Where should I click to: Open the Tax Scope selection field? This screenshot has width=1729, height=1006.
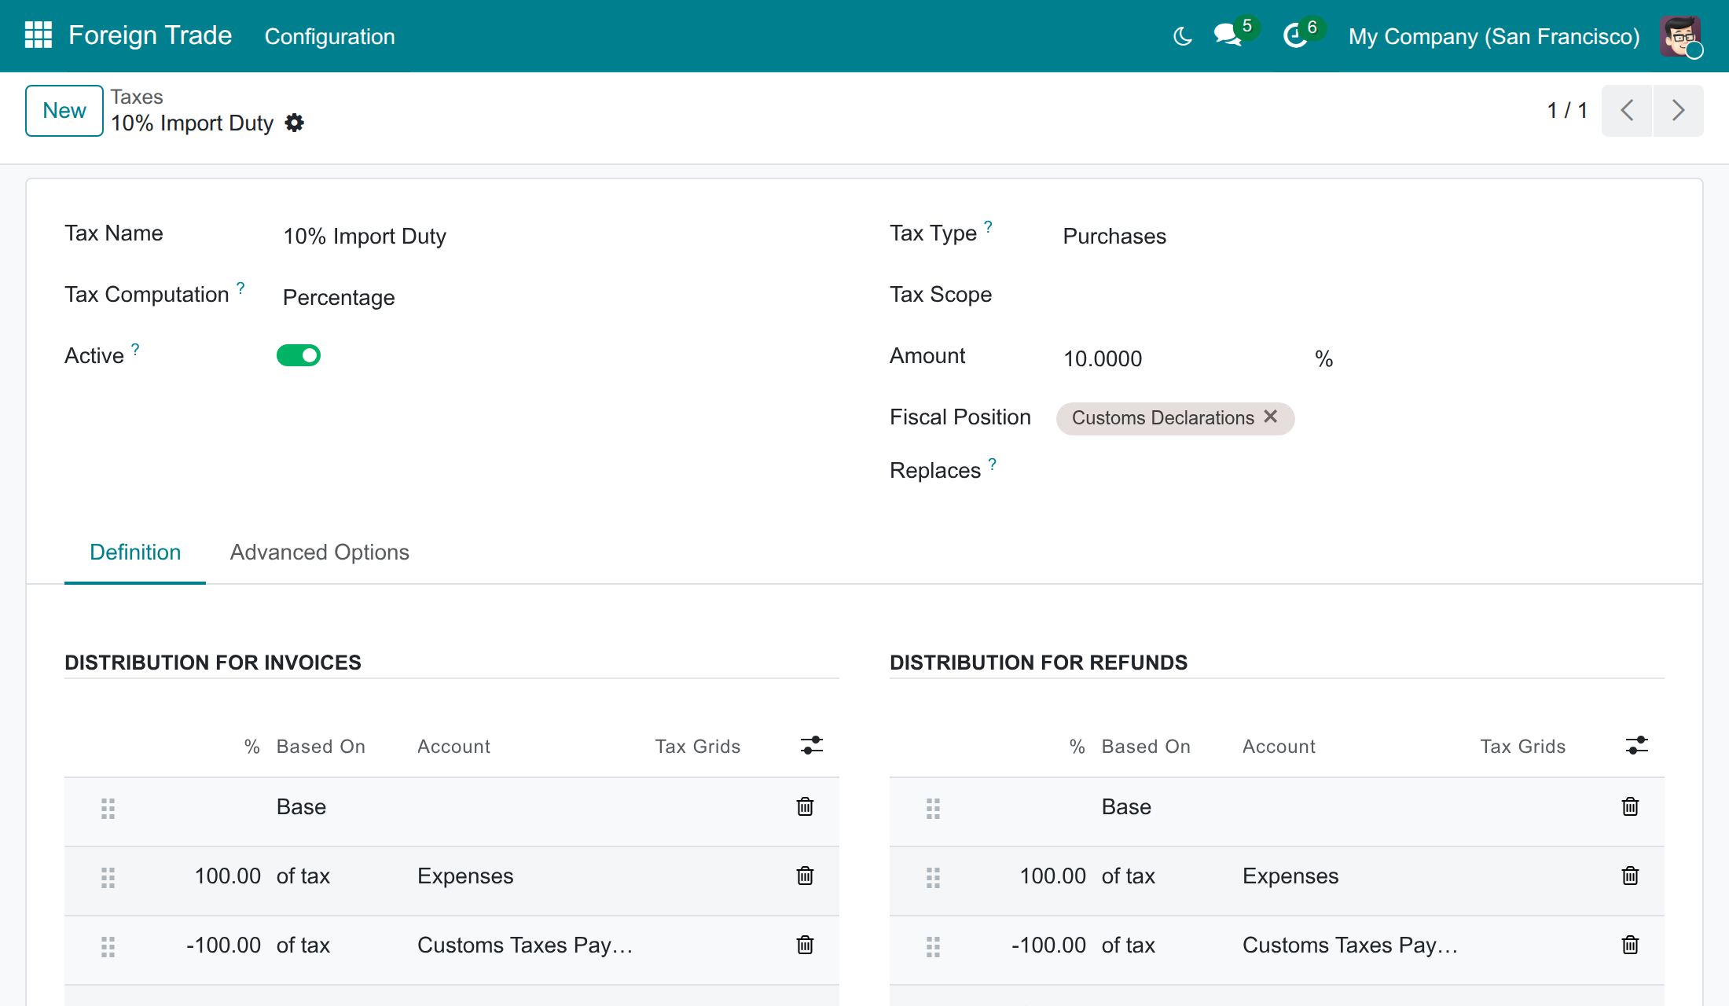(1360, 297)
